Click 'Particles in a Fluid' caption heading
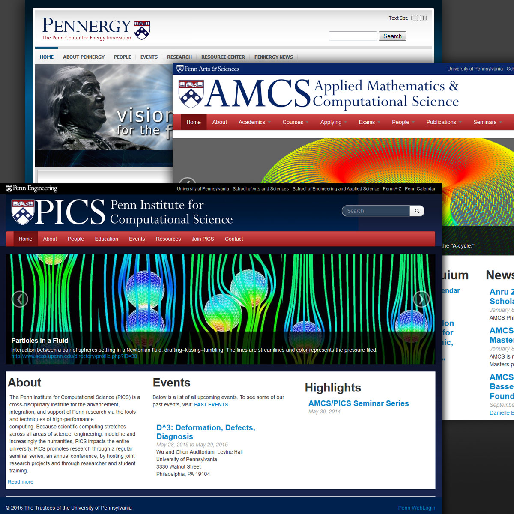 40,341
